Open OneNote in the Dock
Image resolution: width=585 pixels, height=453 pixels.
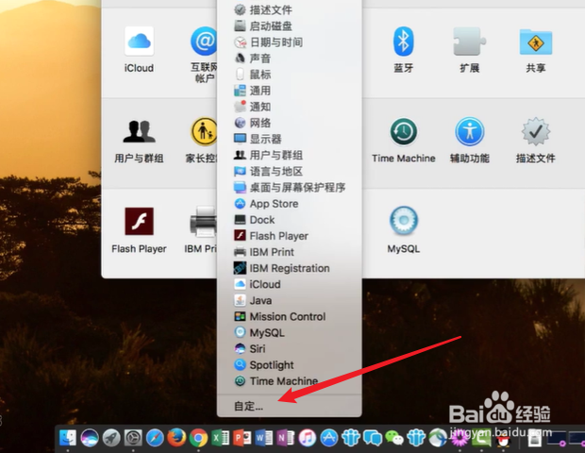point(285,438)
